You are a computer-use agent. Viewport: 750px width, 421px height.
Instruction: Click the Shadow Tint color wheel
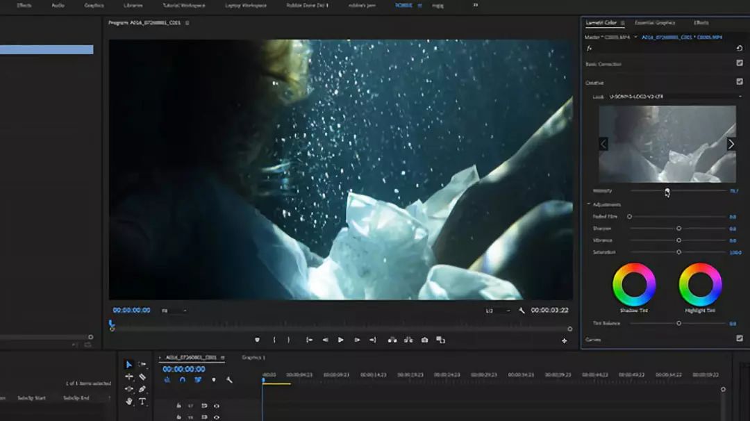tap(633, 284)
